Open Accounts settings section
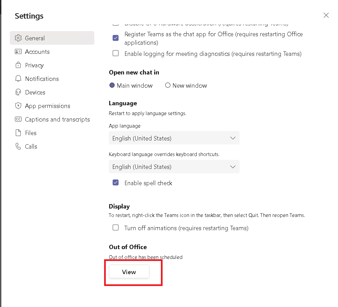338x307 pixels. point(52,51)
